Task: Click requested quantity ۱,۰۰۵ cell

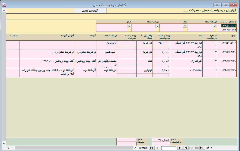Action: tap(161, 62)
